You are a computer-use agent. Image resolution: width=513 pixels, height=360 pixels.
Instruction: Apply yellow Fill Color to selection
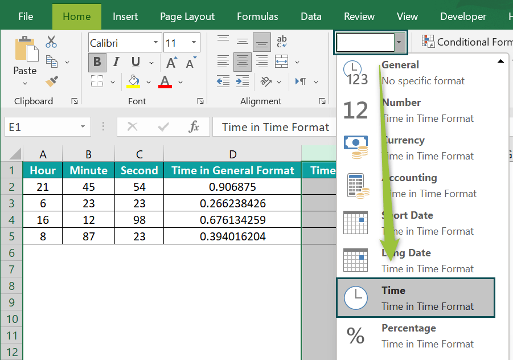pyautogui.click(x=132, y=81)
